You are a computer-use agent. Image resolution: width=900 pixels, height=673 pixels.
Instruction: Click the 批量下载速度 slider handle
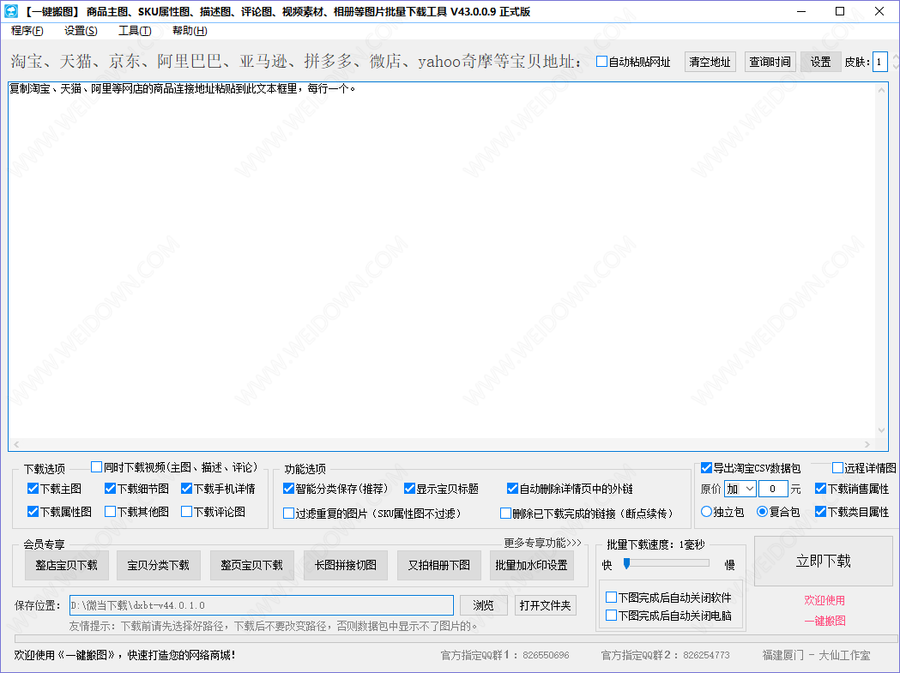coord(627,563)
